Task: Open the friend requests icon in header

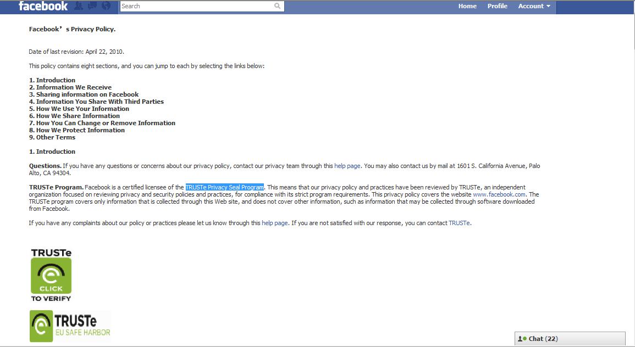Action: point(79,5)
